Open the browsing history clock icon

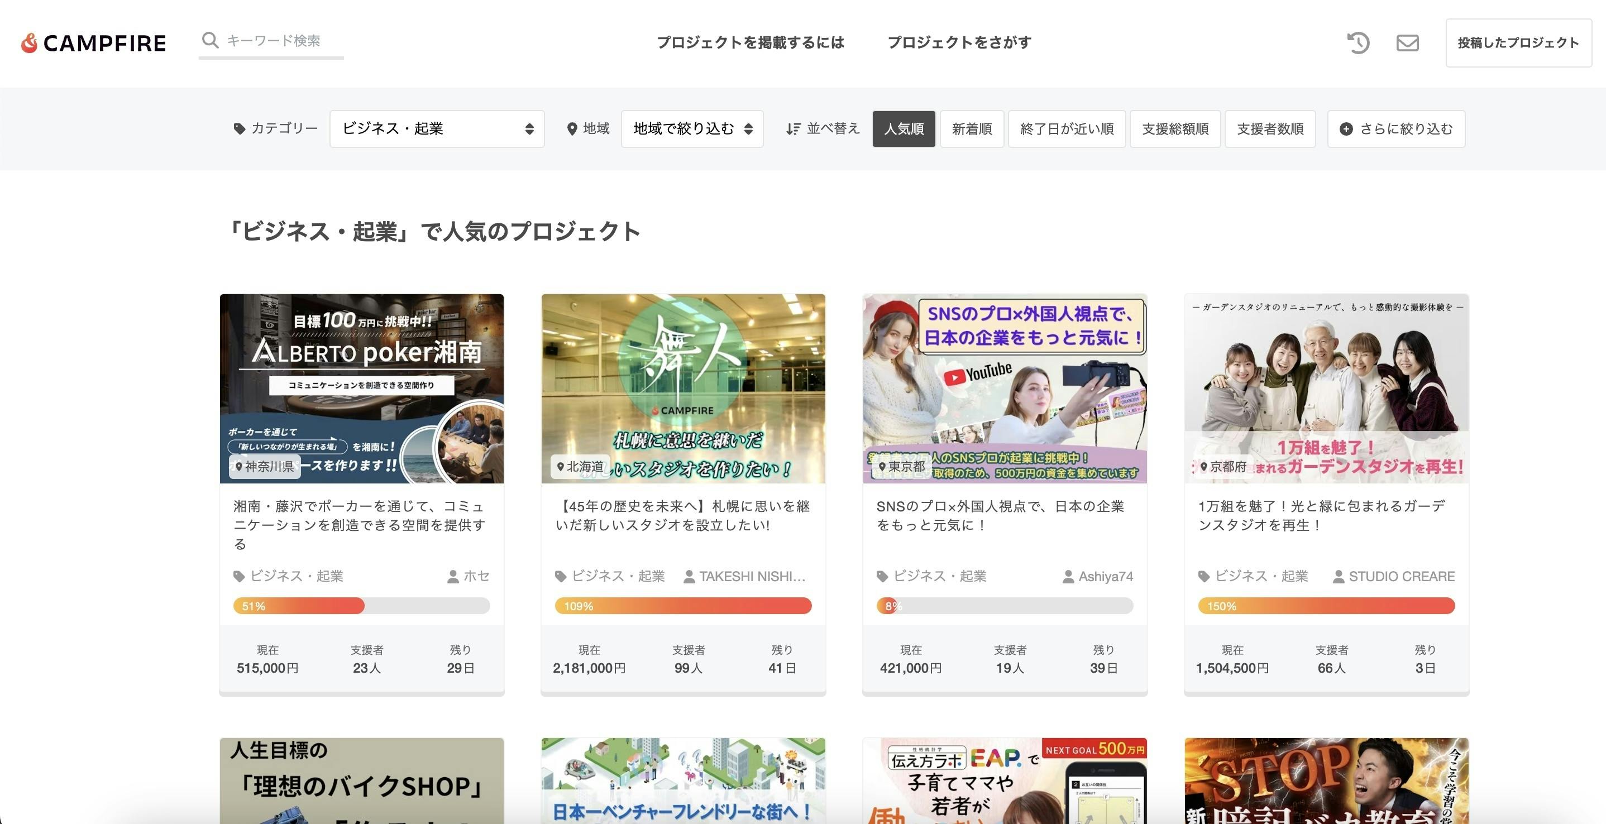pyautogui.click(x=1358, y=42)
